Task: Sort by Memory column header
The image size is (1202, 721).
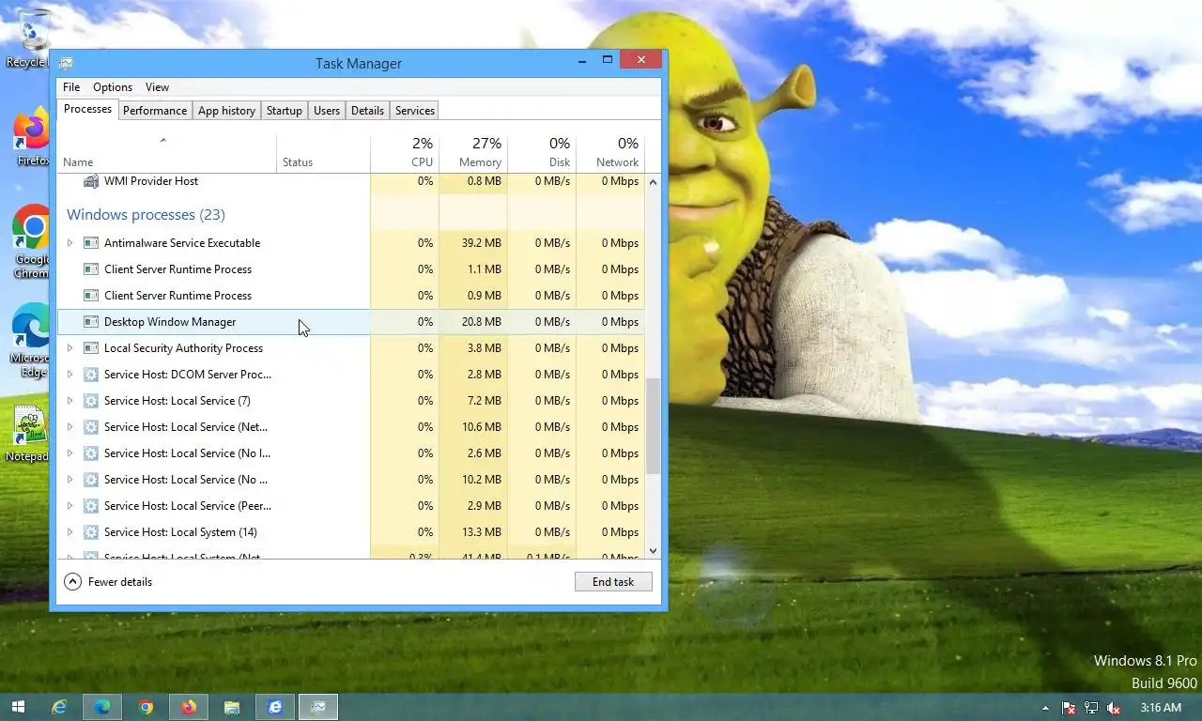Action: point(473,153)
